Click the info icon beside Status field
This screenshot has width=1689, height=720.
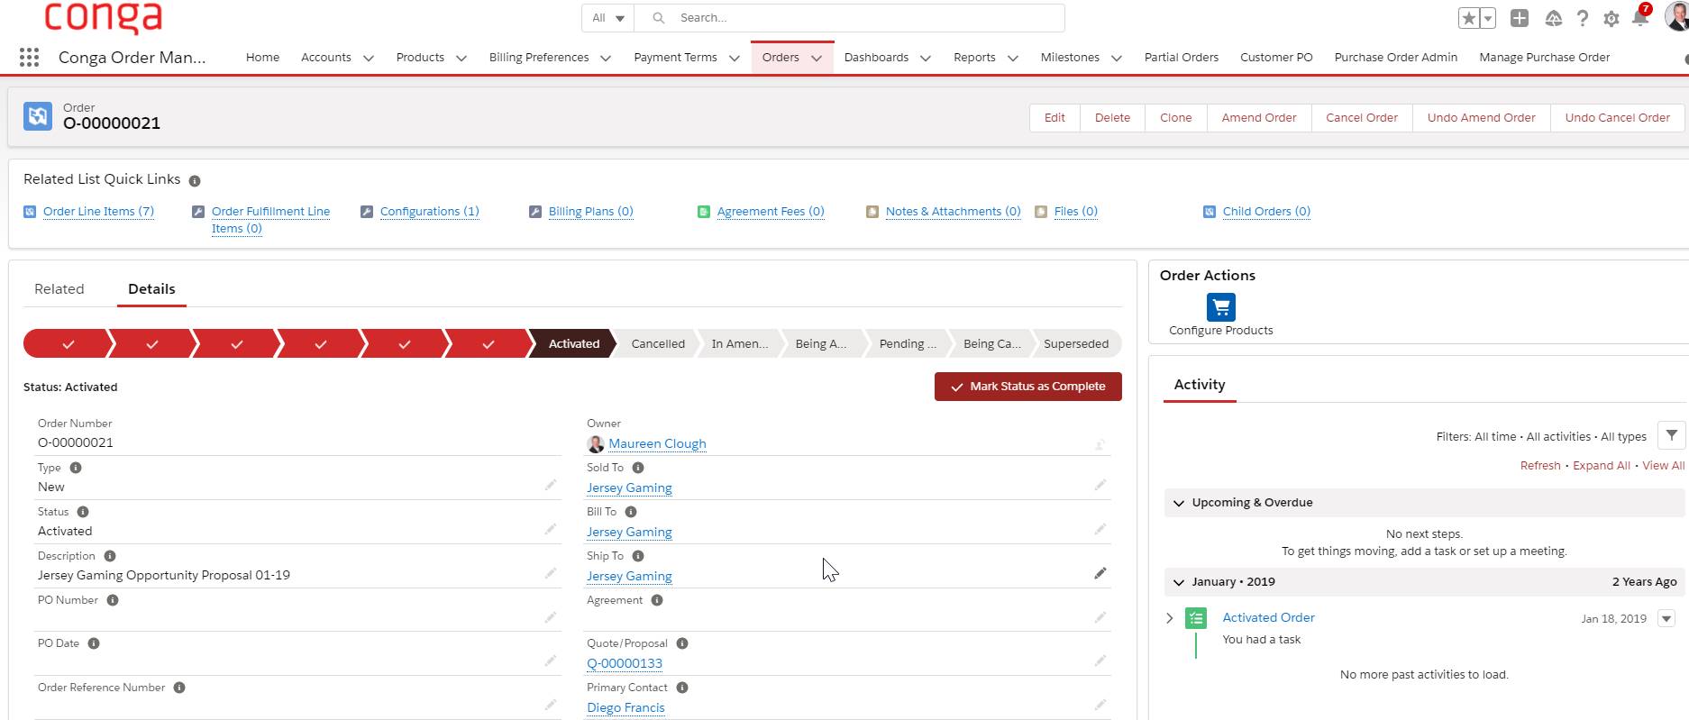pos(83,512)
